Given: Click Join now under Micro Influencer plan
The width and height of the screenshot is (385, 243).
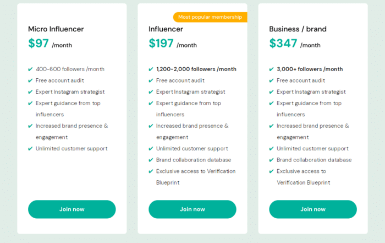Looking at the screenshot, I should 71,209.
